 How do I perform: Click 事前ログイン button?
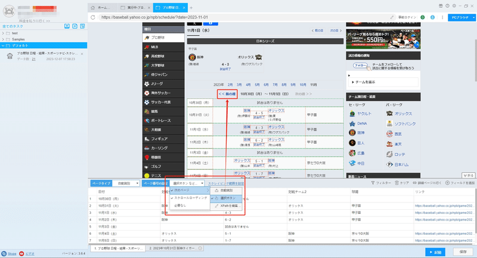click(407, 17)
